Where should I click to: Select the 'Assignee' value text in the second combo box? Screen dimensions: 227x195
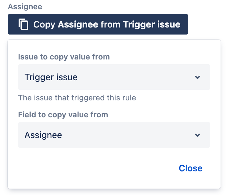[43, 135]
